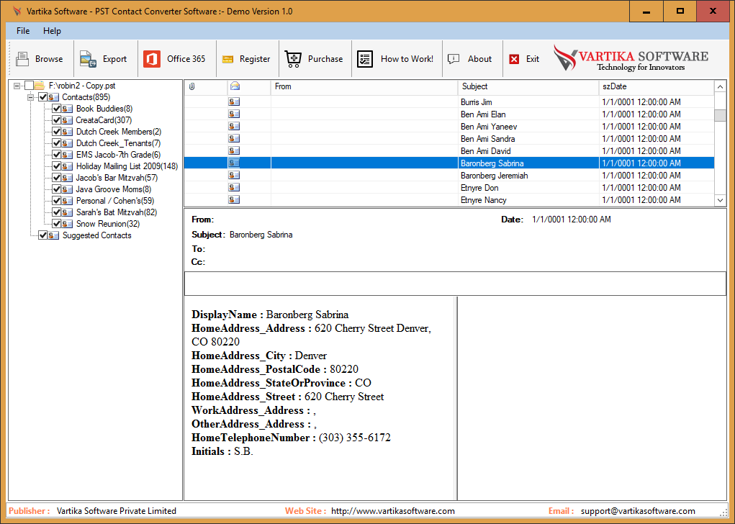
Task: Uncheck the Jacob's Bar Mitzvah(57) checkbox
Action: pos(56,178)
